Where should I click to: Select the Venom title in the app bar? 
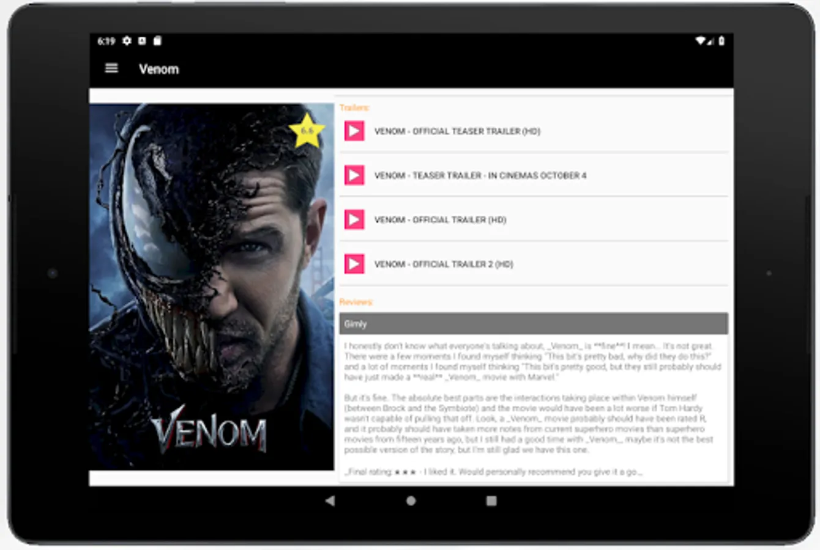[x=158, y=69]
